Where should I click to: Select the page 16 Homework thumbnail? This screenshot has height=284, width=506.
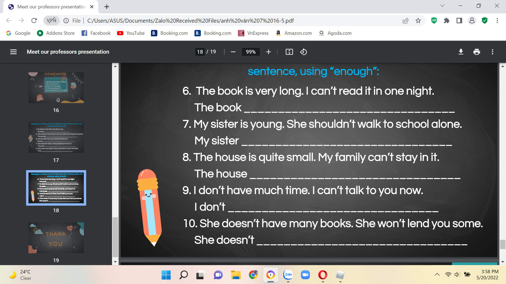(56, 88)
